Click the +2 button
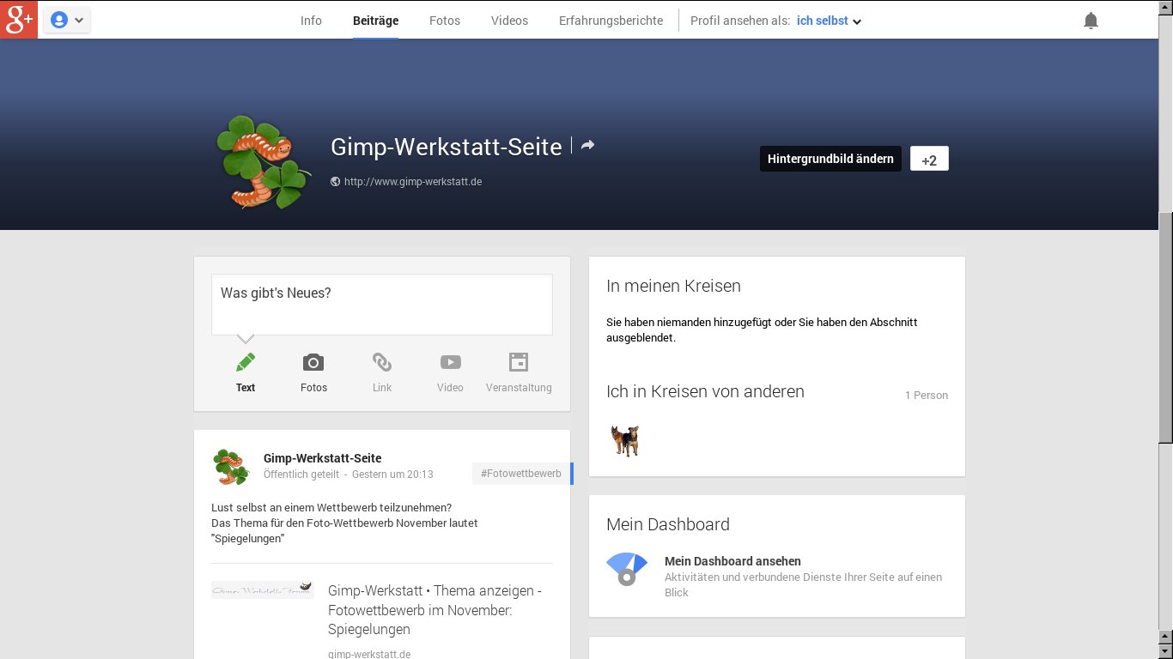 (x=929, y=160)
